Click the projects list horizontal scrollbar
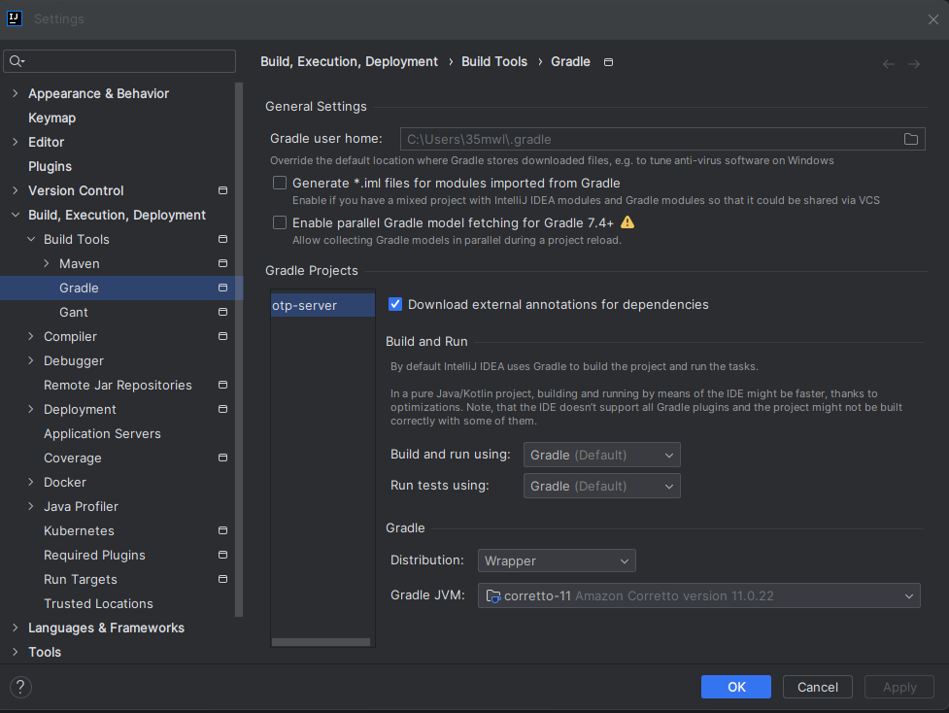Image resolution: width=949 pixels, height=713 pixels. [x=321, y=642]
